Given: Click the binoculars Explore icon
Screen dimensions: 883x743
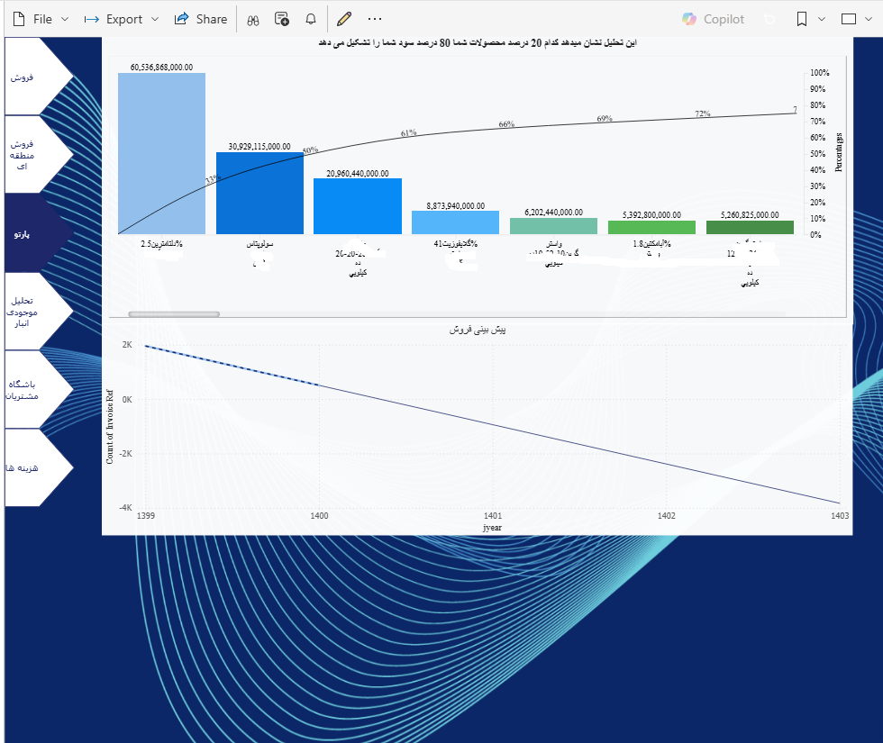Looking at the screenshot, I should point(253,19).
